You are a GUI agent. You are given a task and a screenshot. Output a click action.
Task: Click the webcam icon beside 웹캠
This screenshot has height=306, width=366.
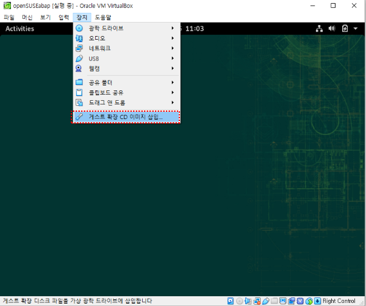[x=79, y=68]
